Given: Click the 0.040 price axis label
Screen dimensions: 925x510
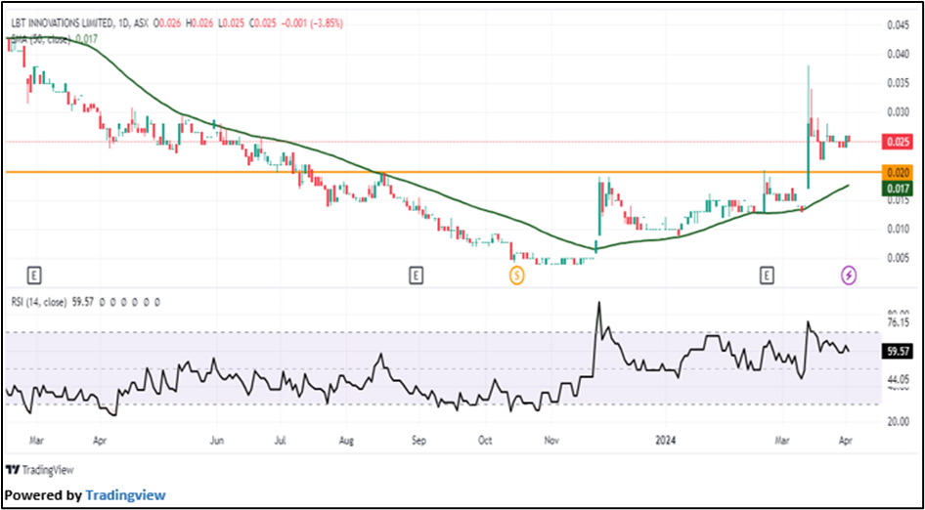Looking at the screenshot, I should (x=898, y=55).
